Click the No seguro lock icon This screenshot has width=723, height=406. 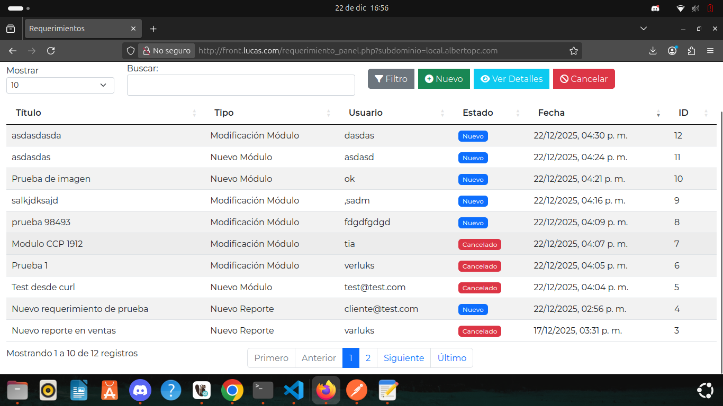click(147, 51)
